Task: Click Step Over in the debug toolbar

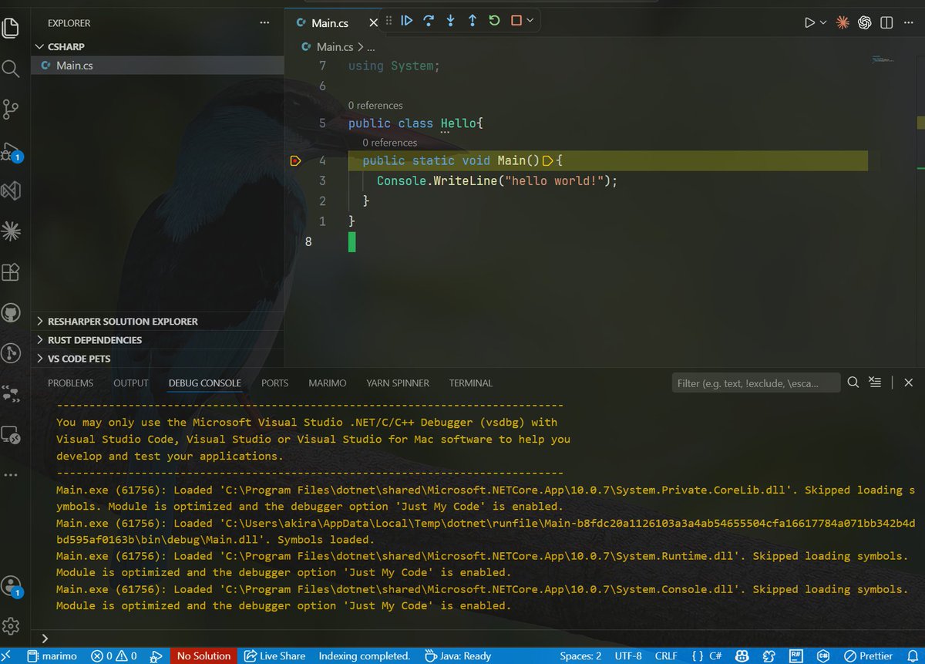Action: pos(429,21)
